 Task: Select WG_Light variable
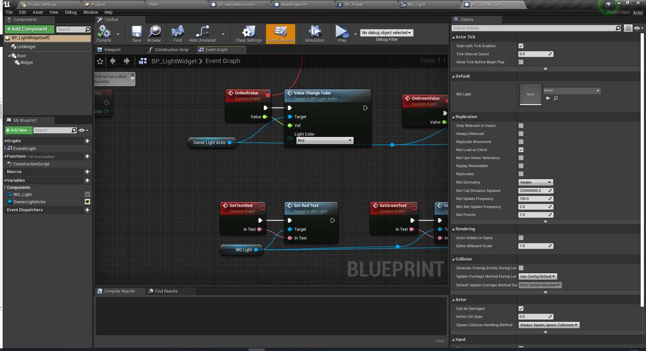pos(22,194)
